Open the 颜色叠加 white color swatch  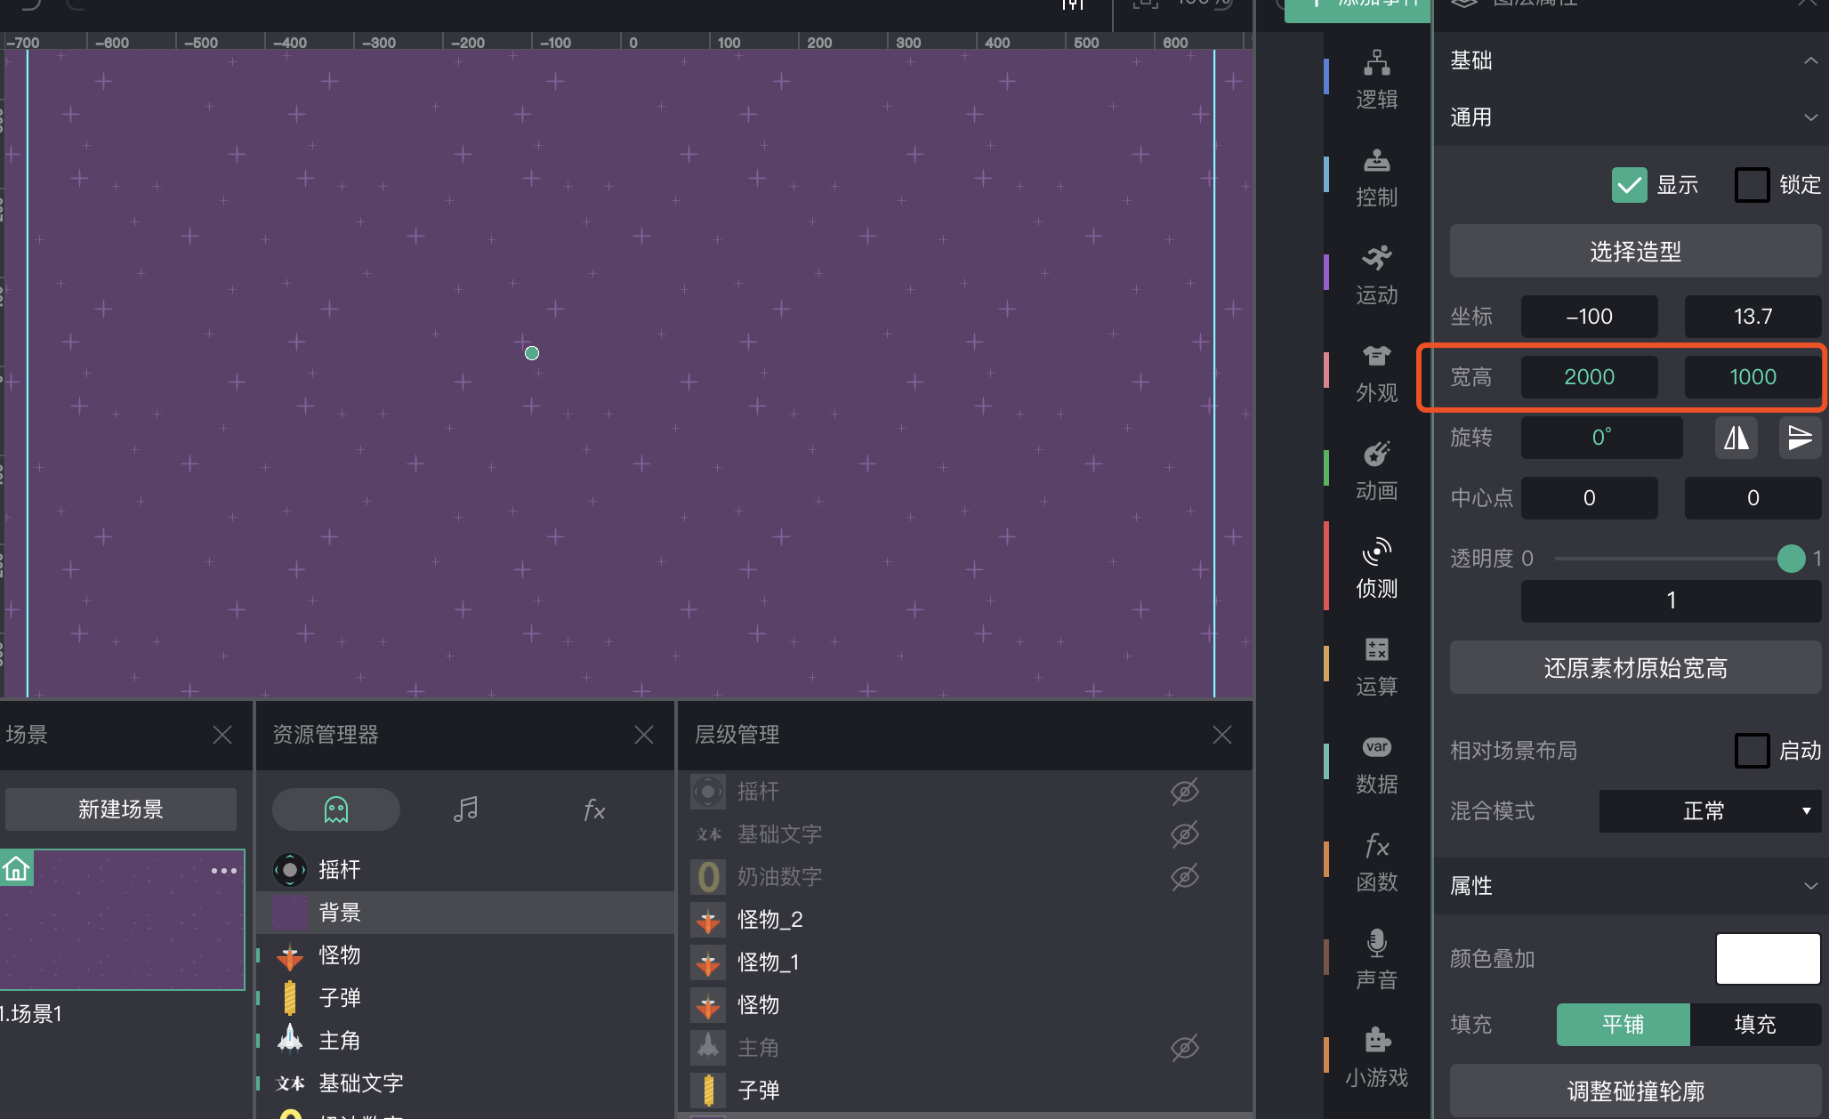[1768, 959]
